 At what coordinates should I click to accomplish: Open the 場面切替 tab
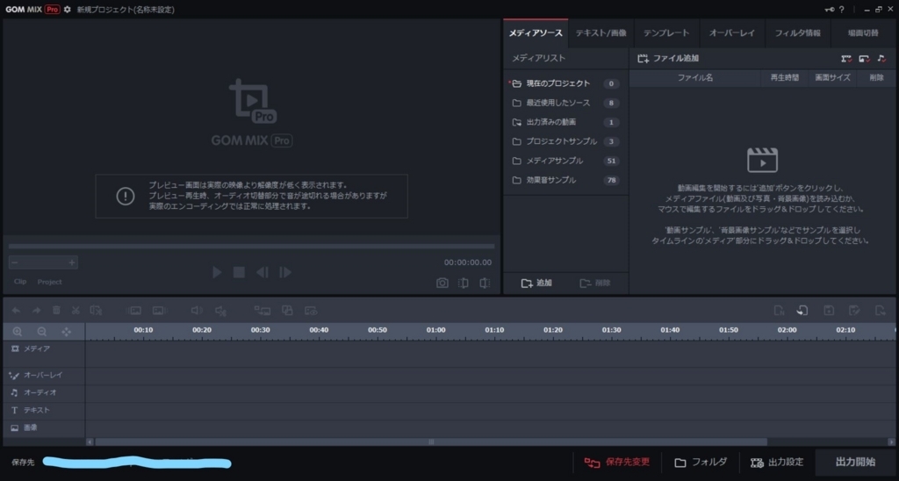[863, 33]
